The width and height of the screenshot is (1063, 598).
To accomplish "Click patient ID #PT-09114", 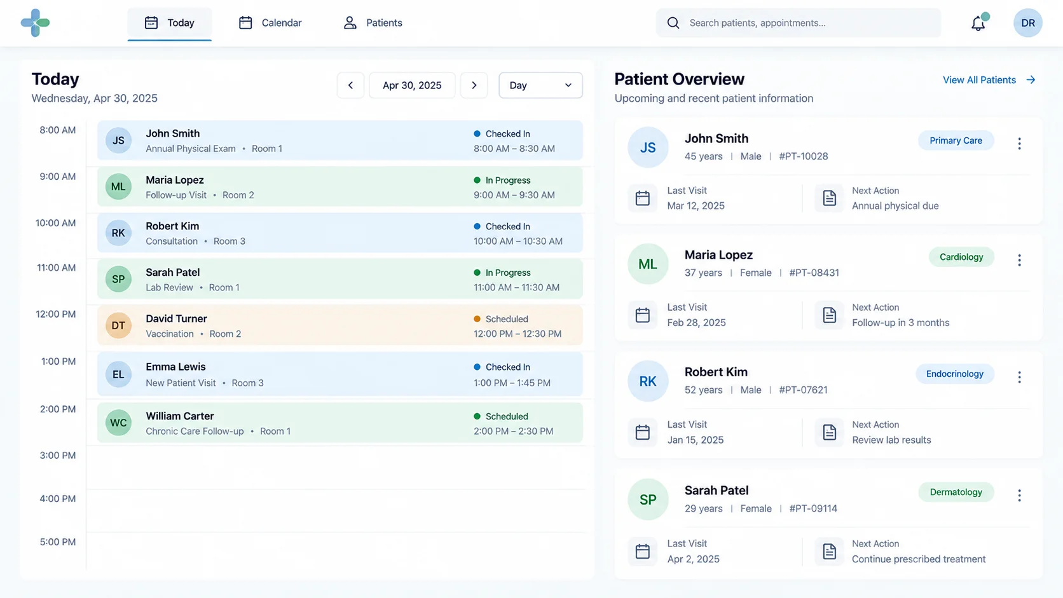I will pyautogui.click(x=813, y=508).
